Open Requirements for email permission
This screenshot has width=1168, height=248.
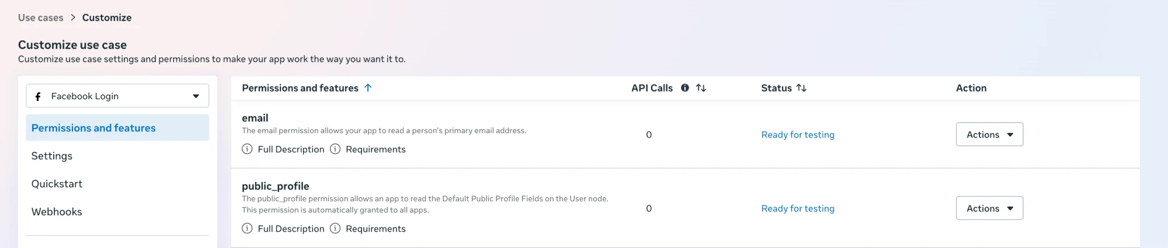click(x=376, y=149)
